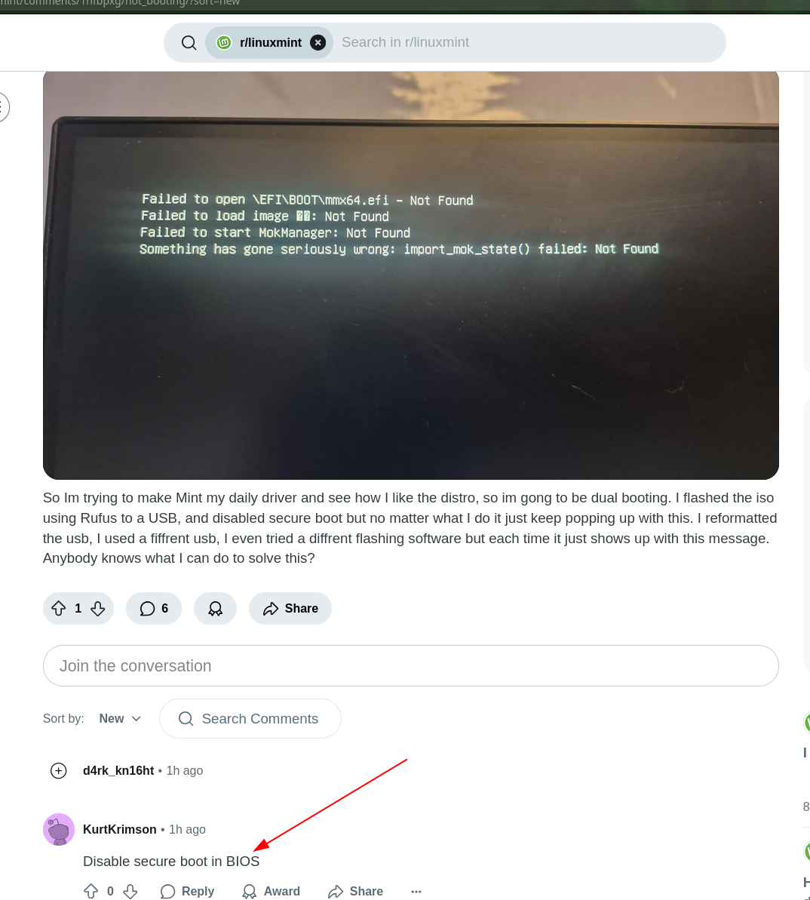810x900 pixels.
Task: Upvote KurtKrimson's comment
Action: tap(91, 892)
